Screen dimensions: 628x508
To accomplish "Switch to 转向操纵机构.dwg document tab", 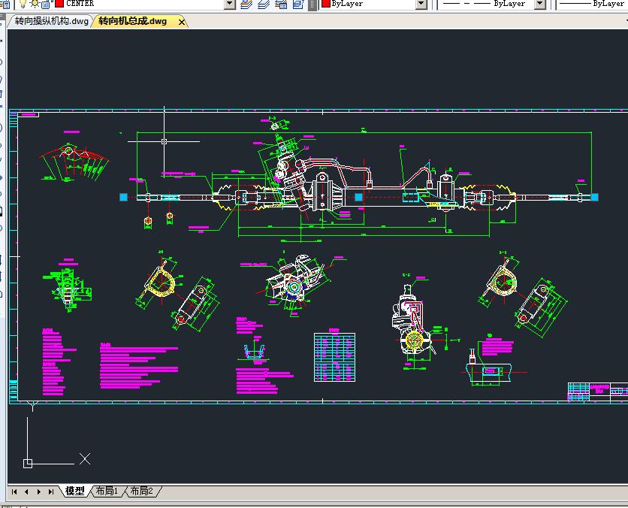I will [x=52, y=21].
